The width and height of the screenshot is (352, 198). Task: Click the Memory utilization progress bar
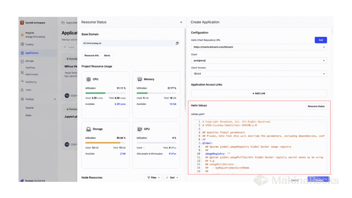pyautogui.click(x=156, y=93)
